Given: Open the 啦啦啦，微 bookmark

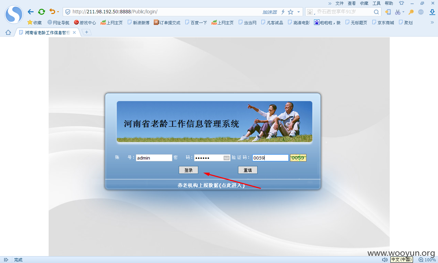Looking at the screenshot, I should tap(327, 23).
